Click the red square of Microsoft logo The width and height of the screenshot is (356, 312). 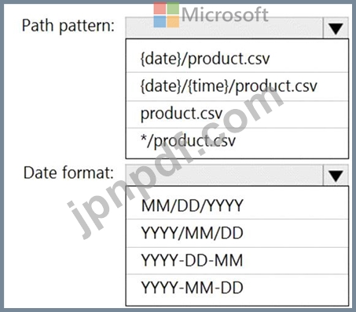point(160,9)
